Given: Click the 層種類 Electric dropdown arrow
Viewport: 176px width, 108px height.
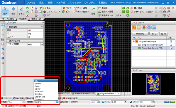Looking at the screenshot, I should (x=57, y=102).
